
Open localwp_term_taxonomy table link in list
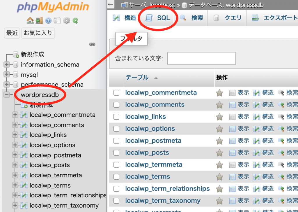tap(163, 201)
